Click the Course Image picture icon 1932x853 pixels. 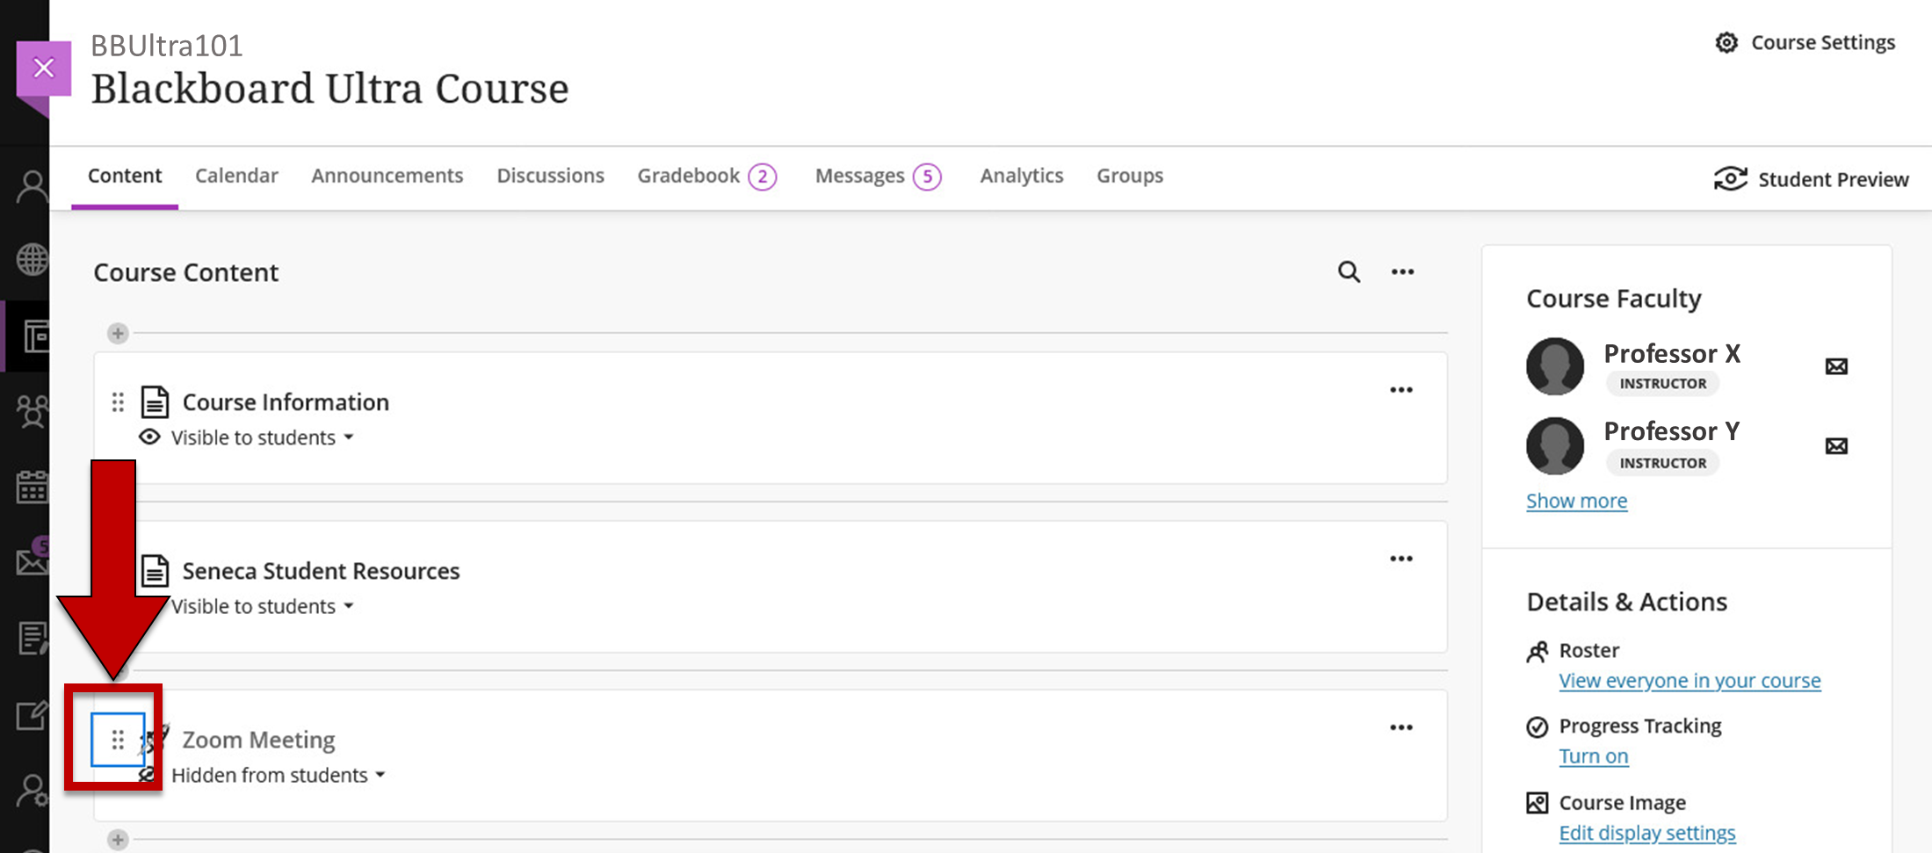point(1537,802)
